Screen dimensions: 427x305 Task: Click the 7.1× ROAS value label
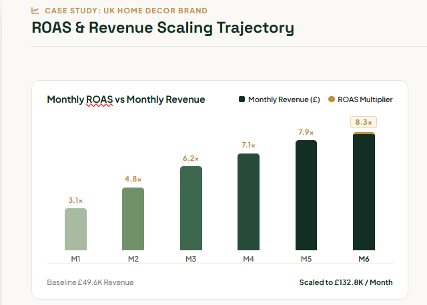(248, 145)
